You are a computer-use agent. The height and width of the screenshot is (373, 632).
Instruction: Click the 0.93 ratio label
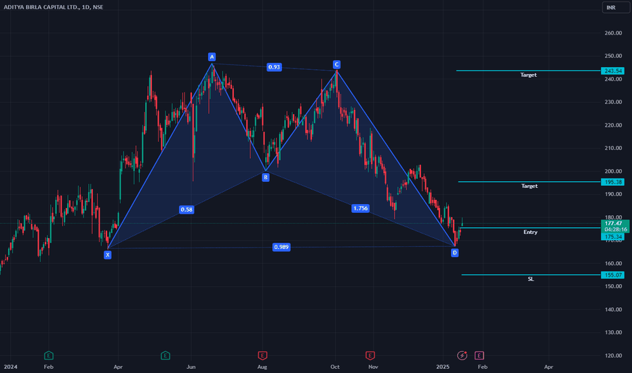[x=274, y=67]
